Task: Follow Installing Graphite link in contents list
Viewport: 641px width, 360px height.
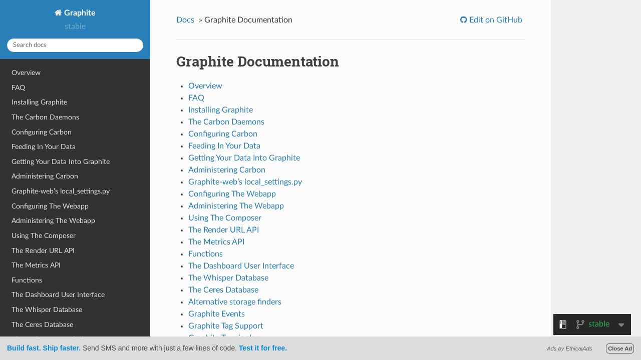Action: tap(221, 110)
